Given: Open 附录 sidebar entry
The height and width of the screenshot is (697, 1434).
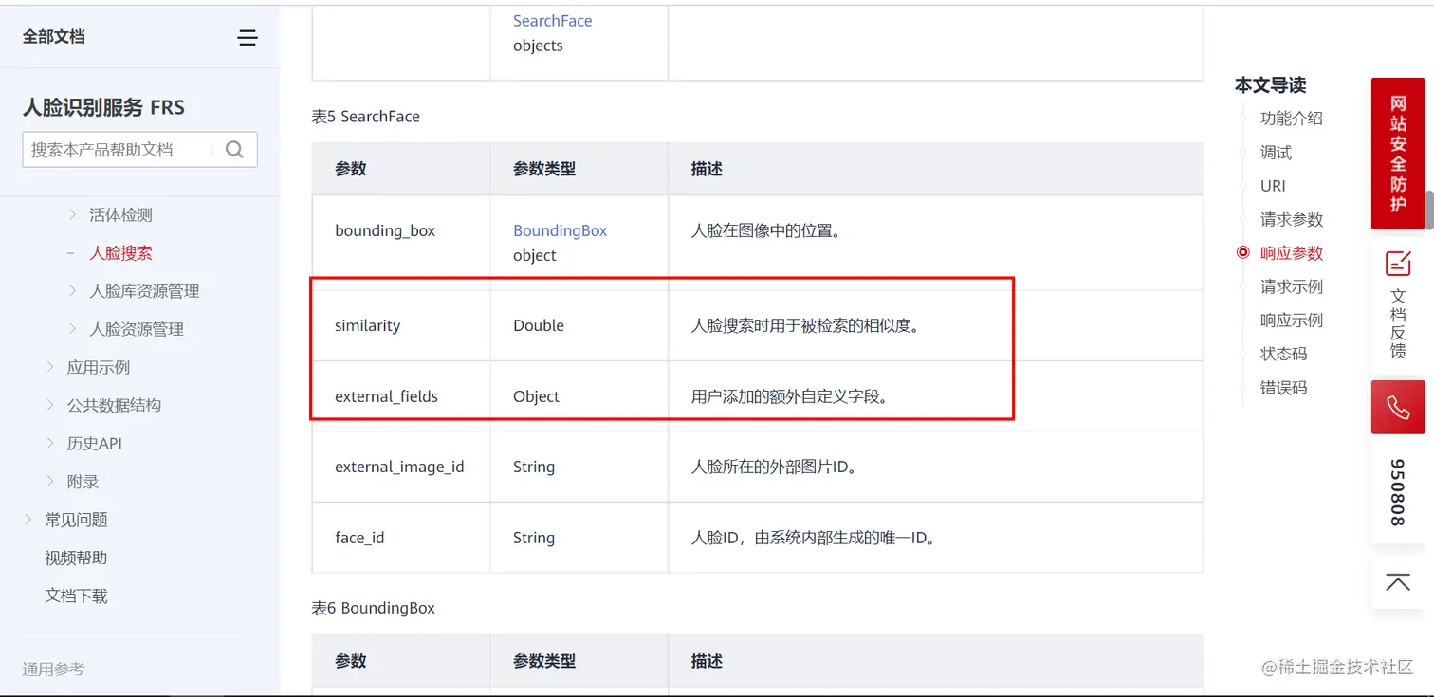Looking at the screenshot, I should [83, 481].
